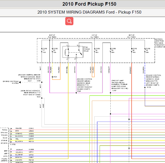
Task: Click the 'GRN/VIO' wire color label
Action: [x=19, y=134]
